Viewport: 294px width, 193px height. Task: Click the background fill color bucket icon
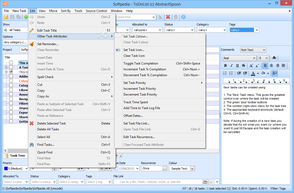click(263, 73)
